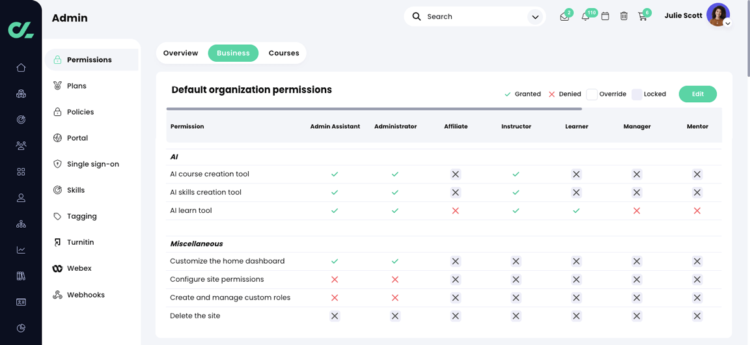Toggle Delete the site for Admin Assistant

(x=335, y=316)
